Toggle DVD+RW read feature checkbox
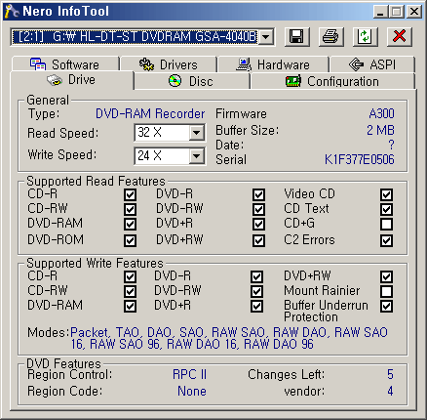Viewport: 427px width, 420px height. coord(258,240)
